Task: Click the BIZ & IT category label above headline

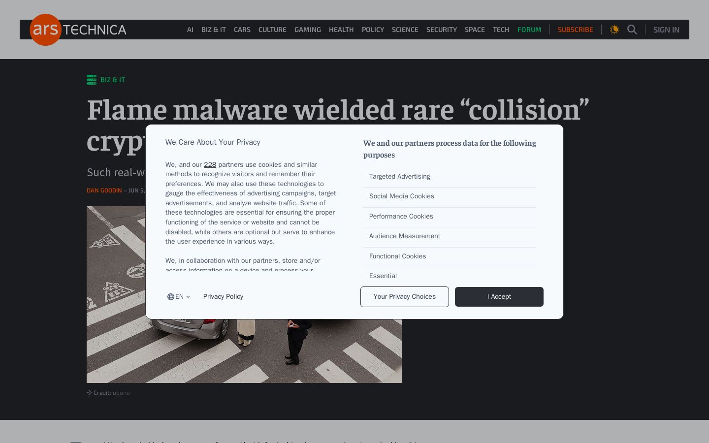Action: [113, 80]
